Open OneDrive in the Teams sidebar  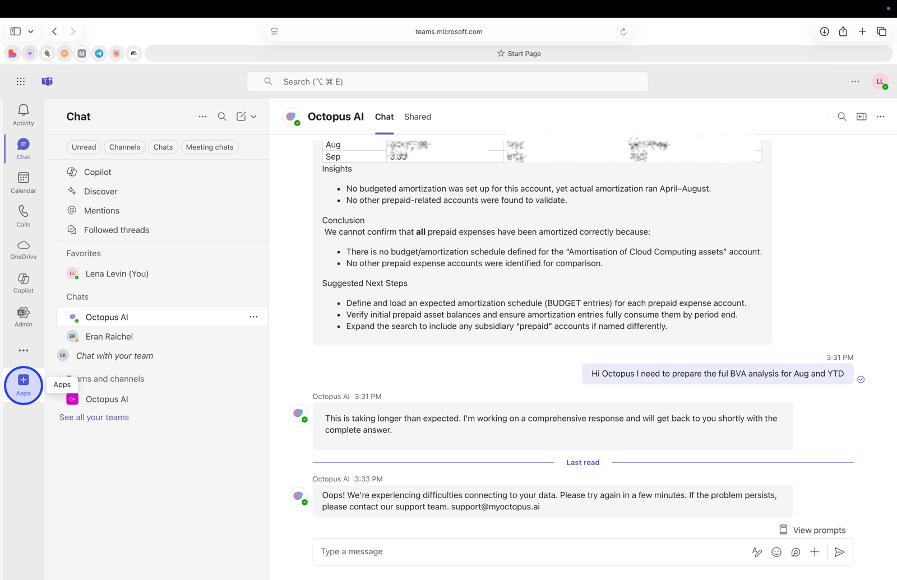tap(23, 249)
